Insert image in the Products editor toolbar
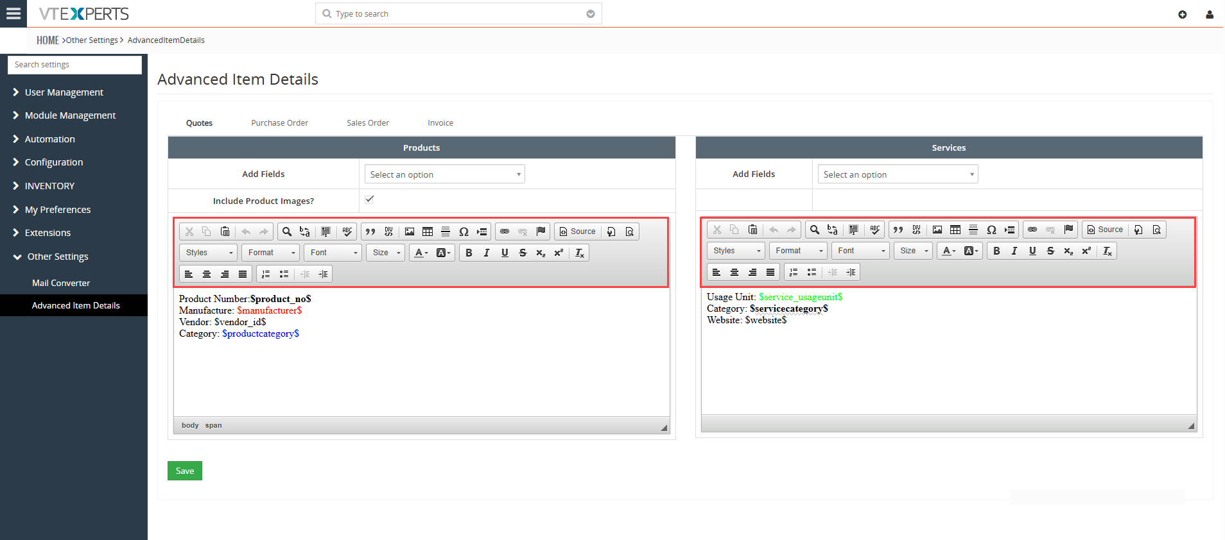The image size is (1225, 540). point(410,232)
